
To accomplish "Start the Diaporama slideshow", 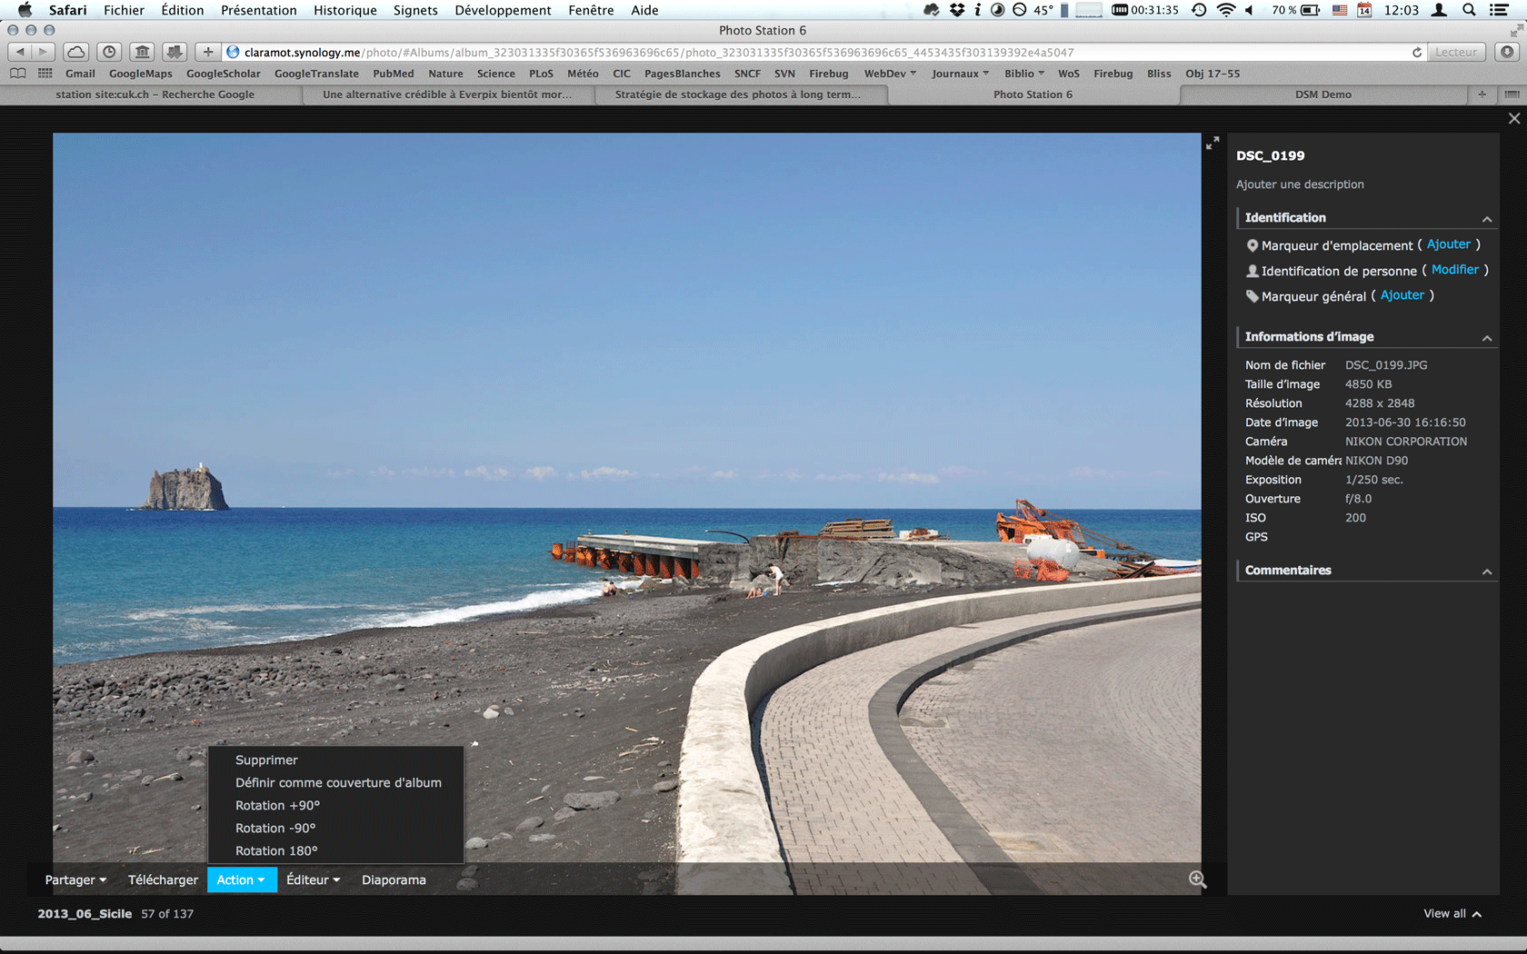I will click(x=394, y=879).
